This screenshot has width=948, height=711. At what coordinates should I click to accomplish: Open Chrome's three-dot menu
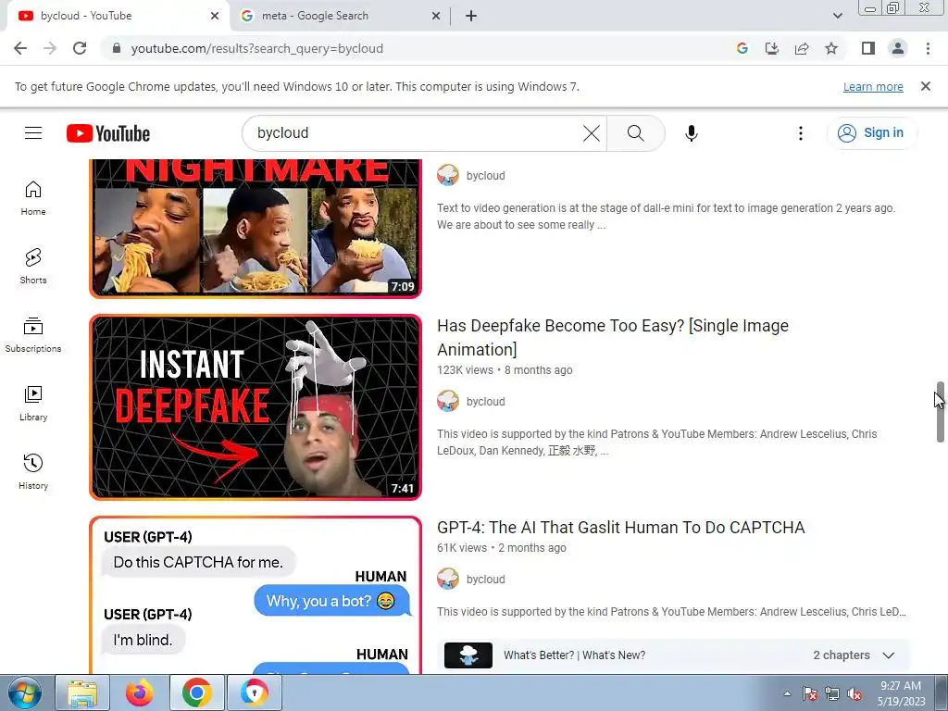pos(928,48)
